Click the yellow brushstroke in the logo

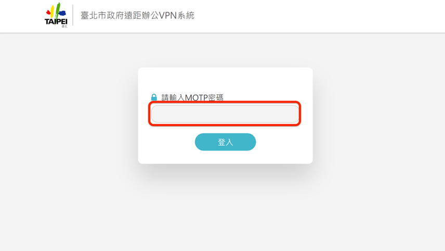(52, 11)
